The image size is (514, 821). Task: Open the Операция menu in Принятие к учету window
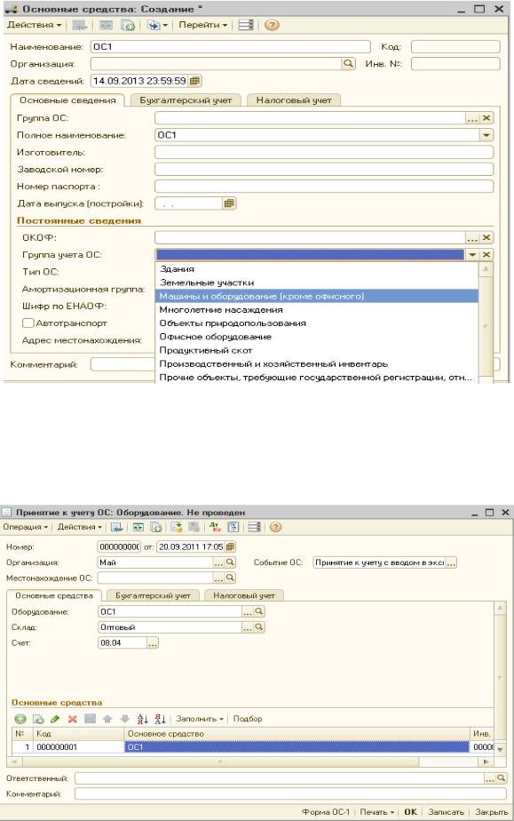[26, 527]
